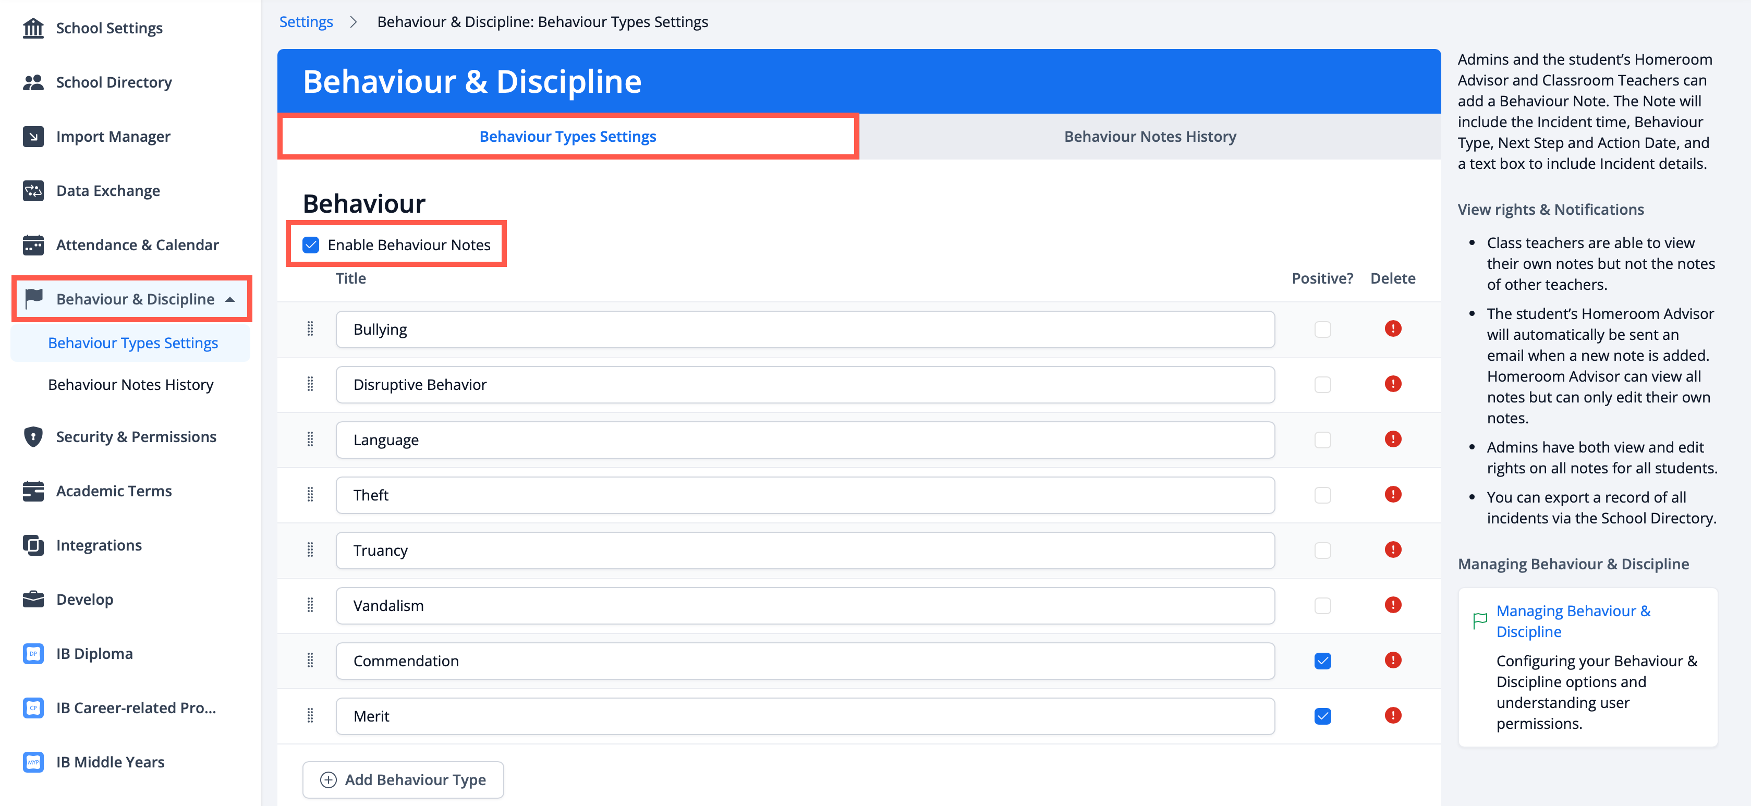Click the red delete icon for Bullying

[1392, 329]
